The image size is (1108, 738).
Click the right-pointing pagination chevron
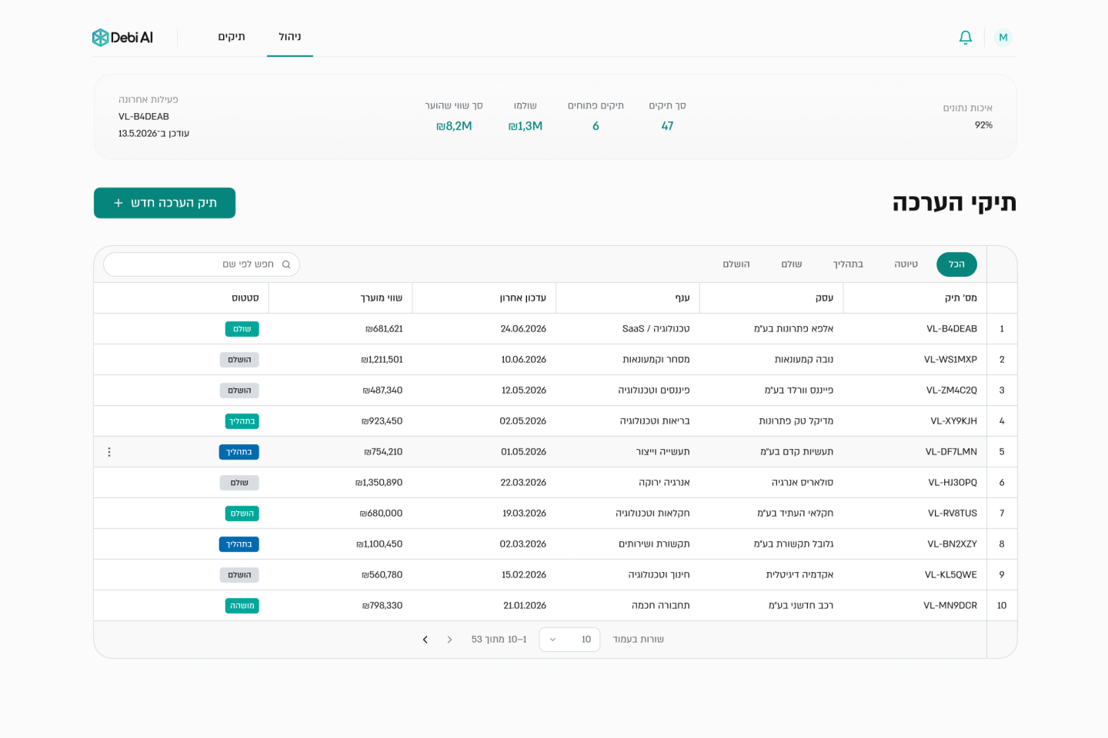pos(450,640)
